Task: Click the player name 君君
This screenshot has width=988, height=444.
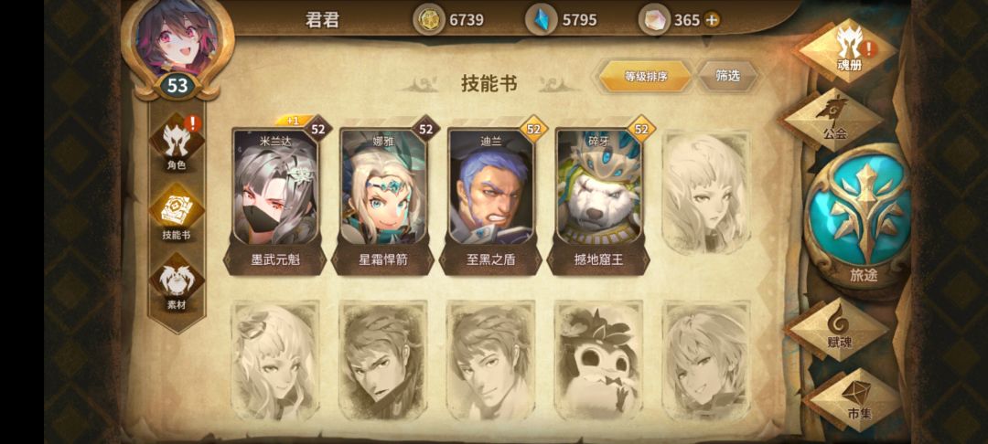Action: pyautogui.click(x=322, y=19)
